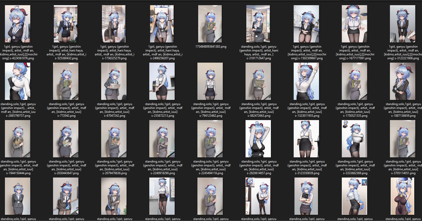Select thumbnail of file s-3333662369.png
The width and height of the screenshot is (422, 221).
(354, 139)
